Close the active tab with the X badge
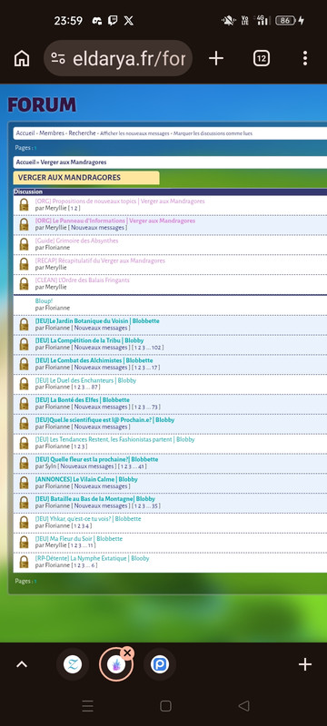The image size is (327, 726). click(127, 652)
